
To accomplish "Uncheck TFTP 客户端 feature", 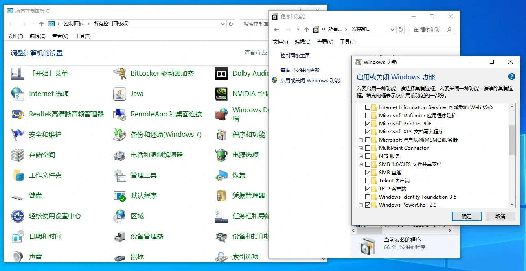I will pyautogui.click(x=368, y=189).
